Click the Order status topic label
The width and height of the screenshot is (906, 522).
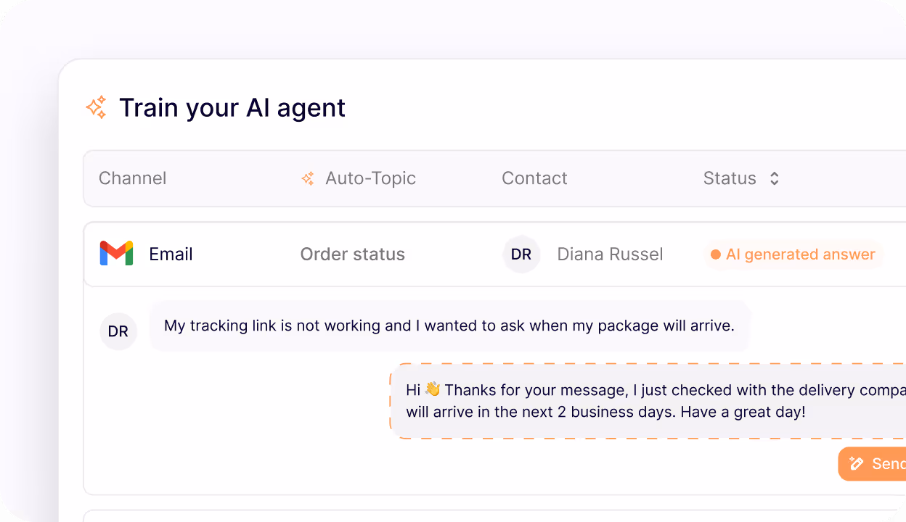click(352, 254)
